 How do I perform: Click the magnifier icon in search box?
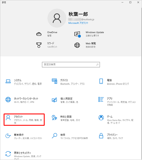(97, 65)
